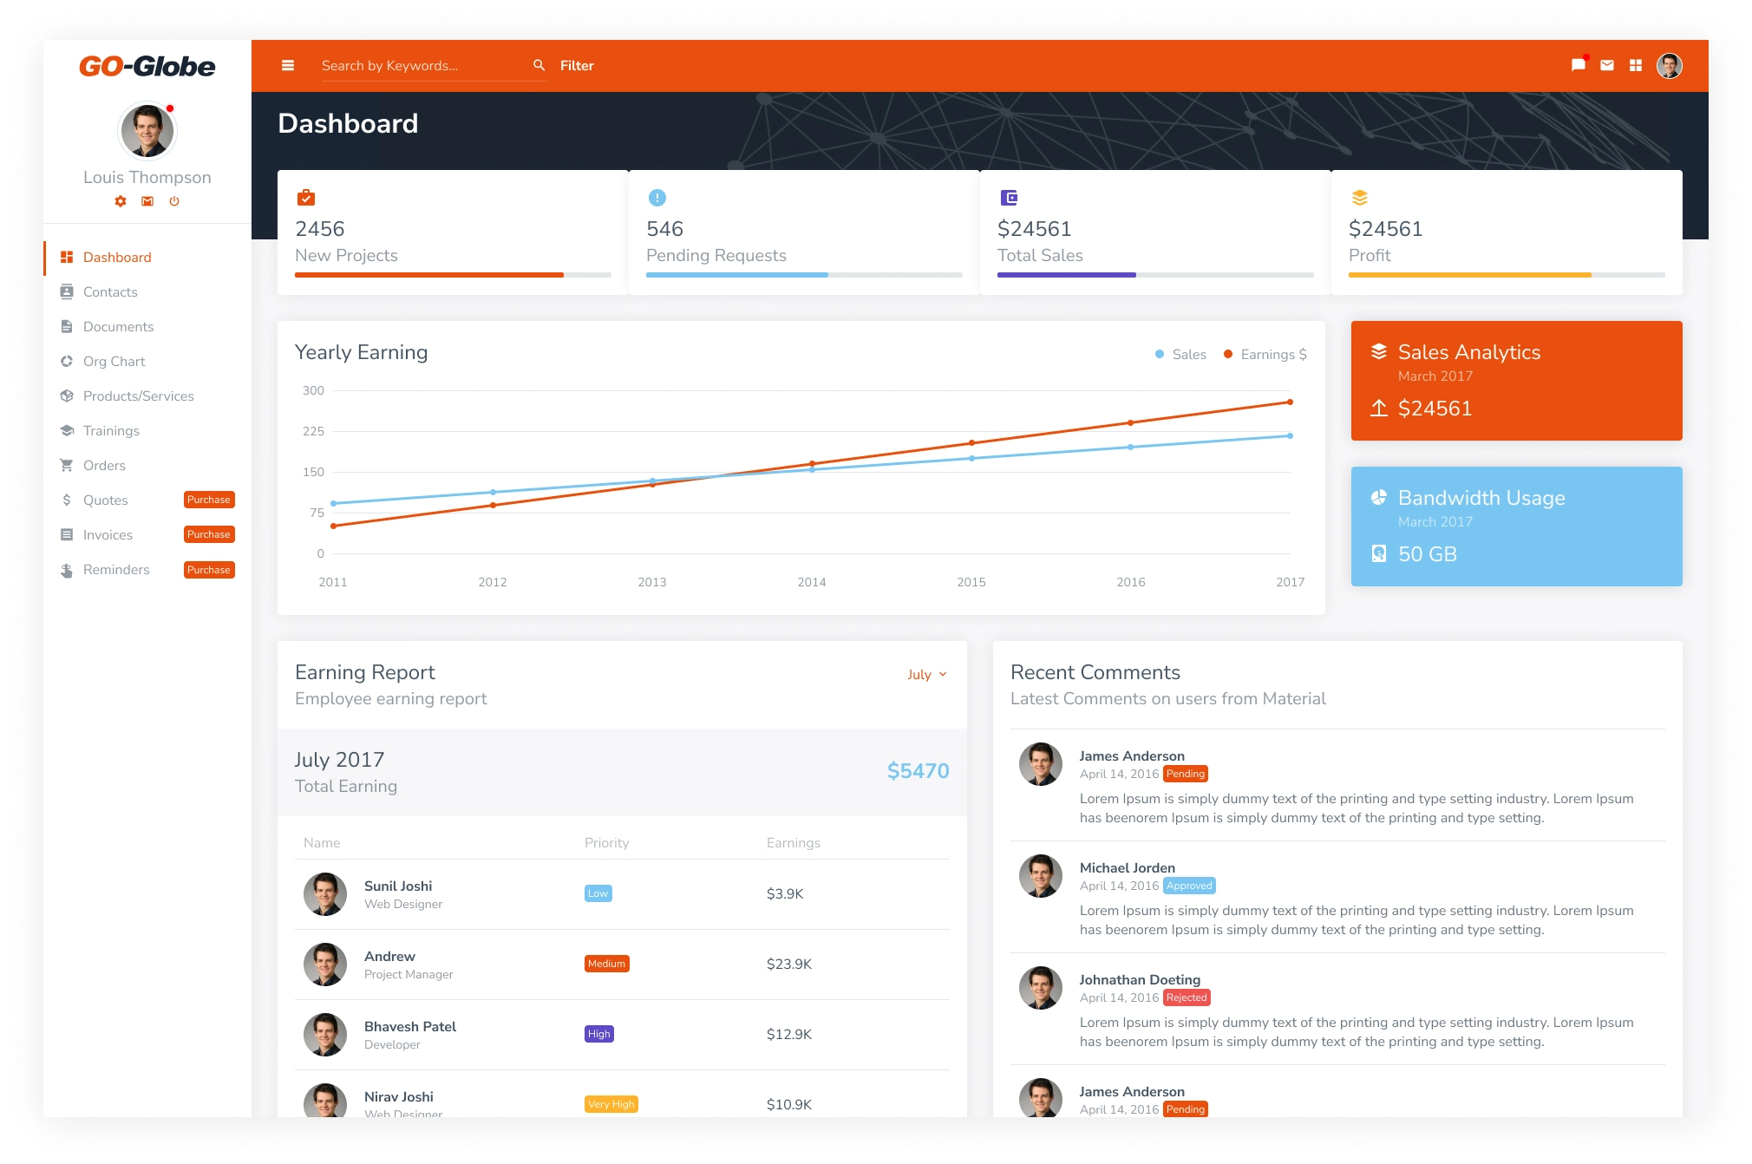Click the Purchase badge next to Quotes
The image size is (1752, 1164).
209,500
